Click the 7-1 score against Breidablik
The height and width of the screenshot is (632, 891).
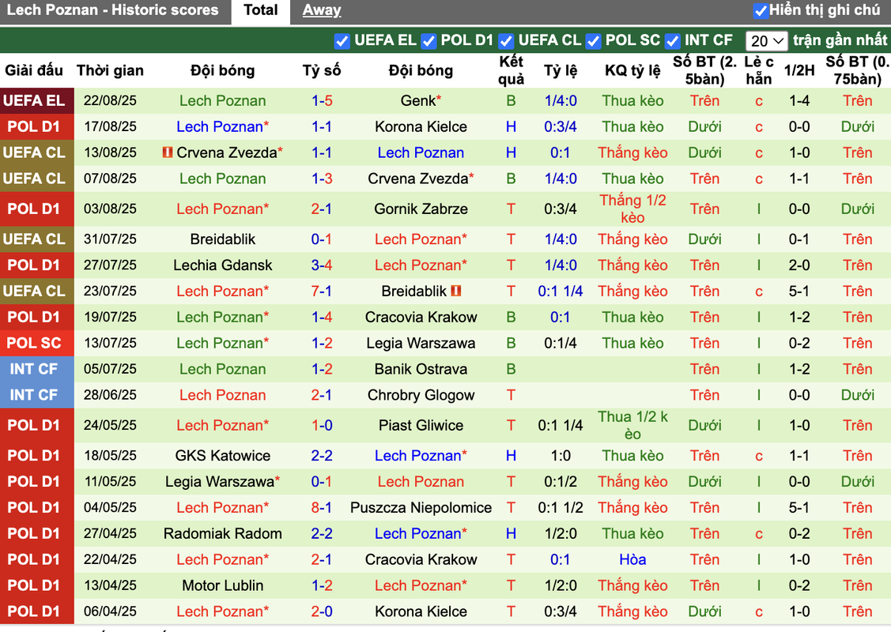[x=322, y=291]
